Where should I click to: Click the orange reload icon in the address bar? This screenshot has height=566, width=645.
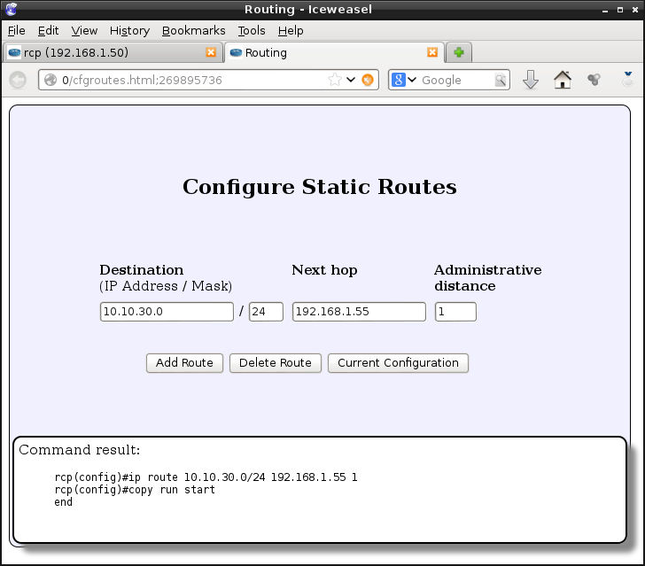pyautogui.click(x=368, y=80)
